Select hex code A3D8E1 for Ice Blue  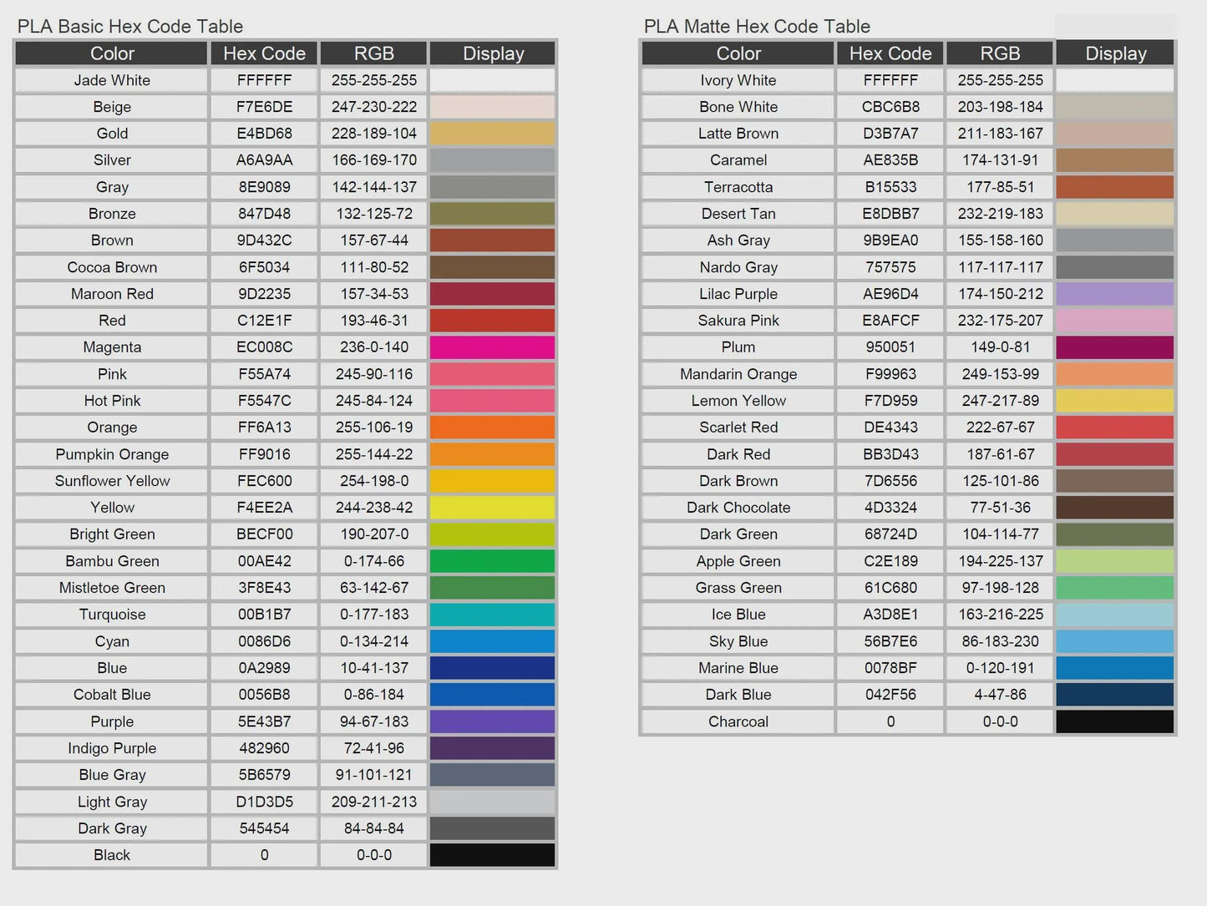click(890, 615)
